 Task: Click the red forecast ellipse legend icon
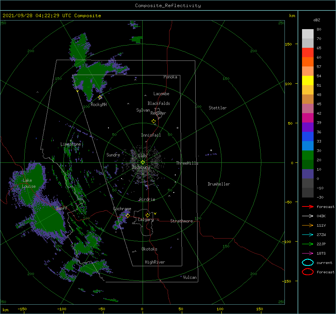308,272
